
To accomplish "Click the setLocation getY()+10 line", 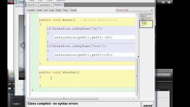I will tap(84, 55).
